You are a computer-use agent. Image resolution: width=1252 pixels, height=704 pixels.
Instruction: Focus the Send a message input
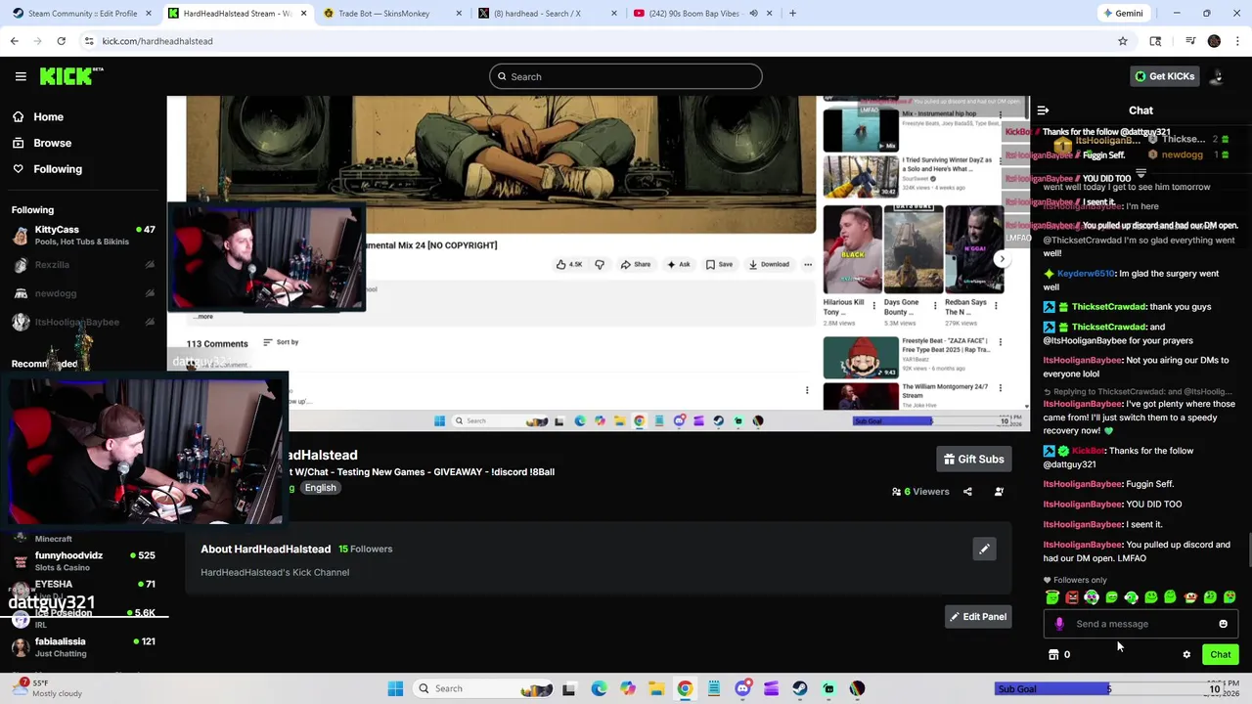click(1140, 624)
